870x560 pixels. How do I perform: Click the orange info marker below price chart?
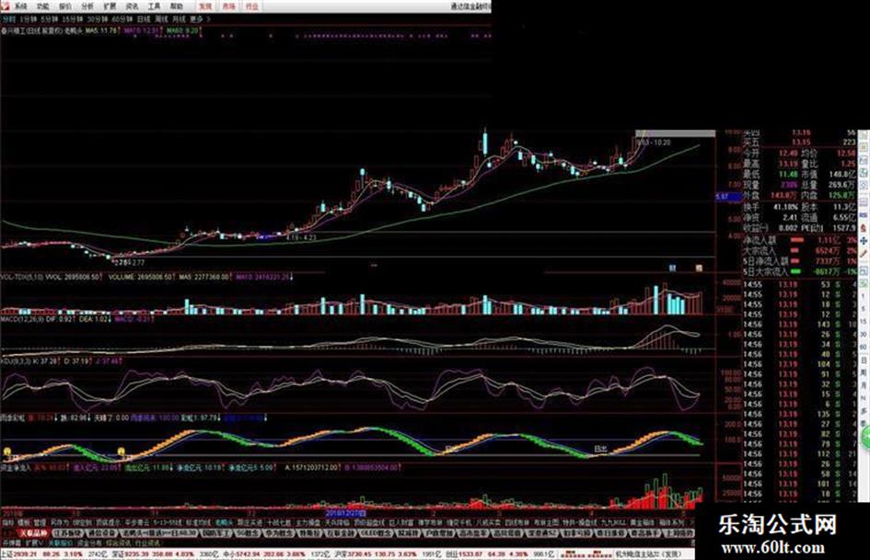coord(699,268)
